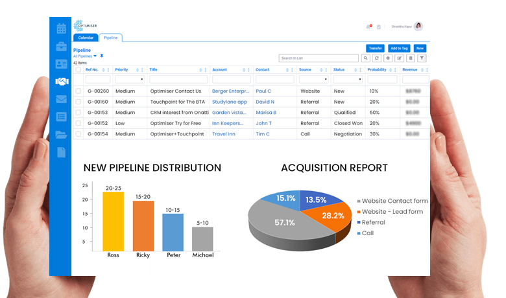Open the calendar icon in the sidebar
This screenshot has width=506, height=298.
point(61,29)
